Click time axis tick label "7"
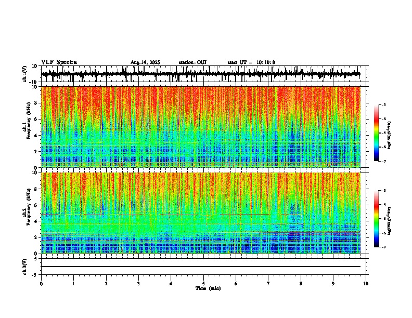 [x=268, y=284]
